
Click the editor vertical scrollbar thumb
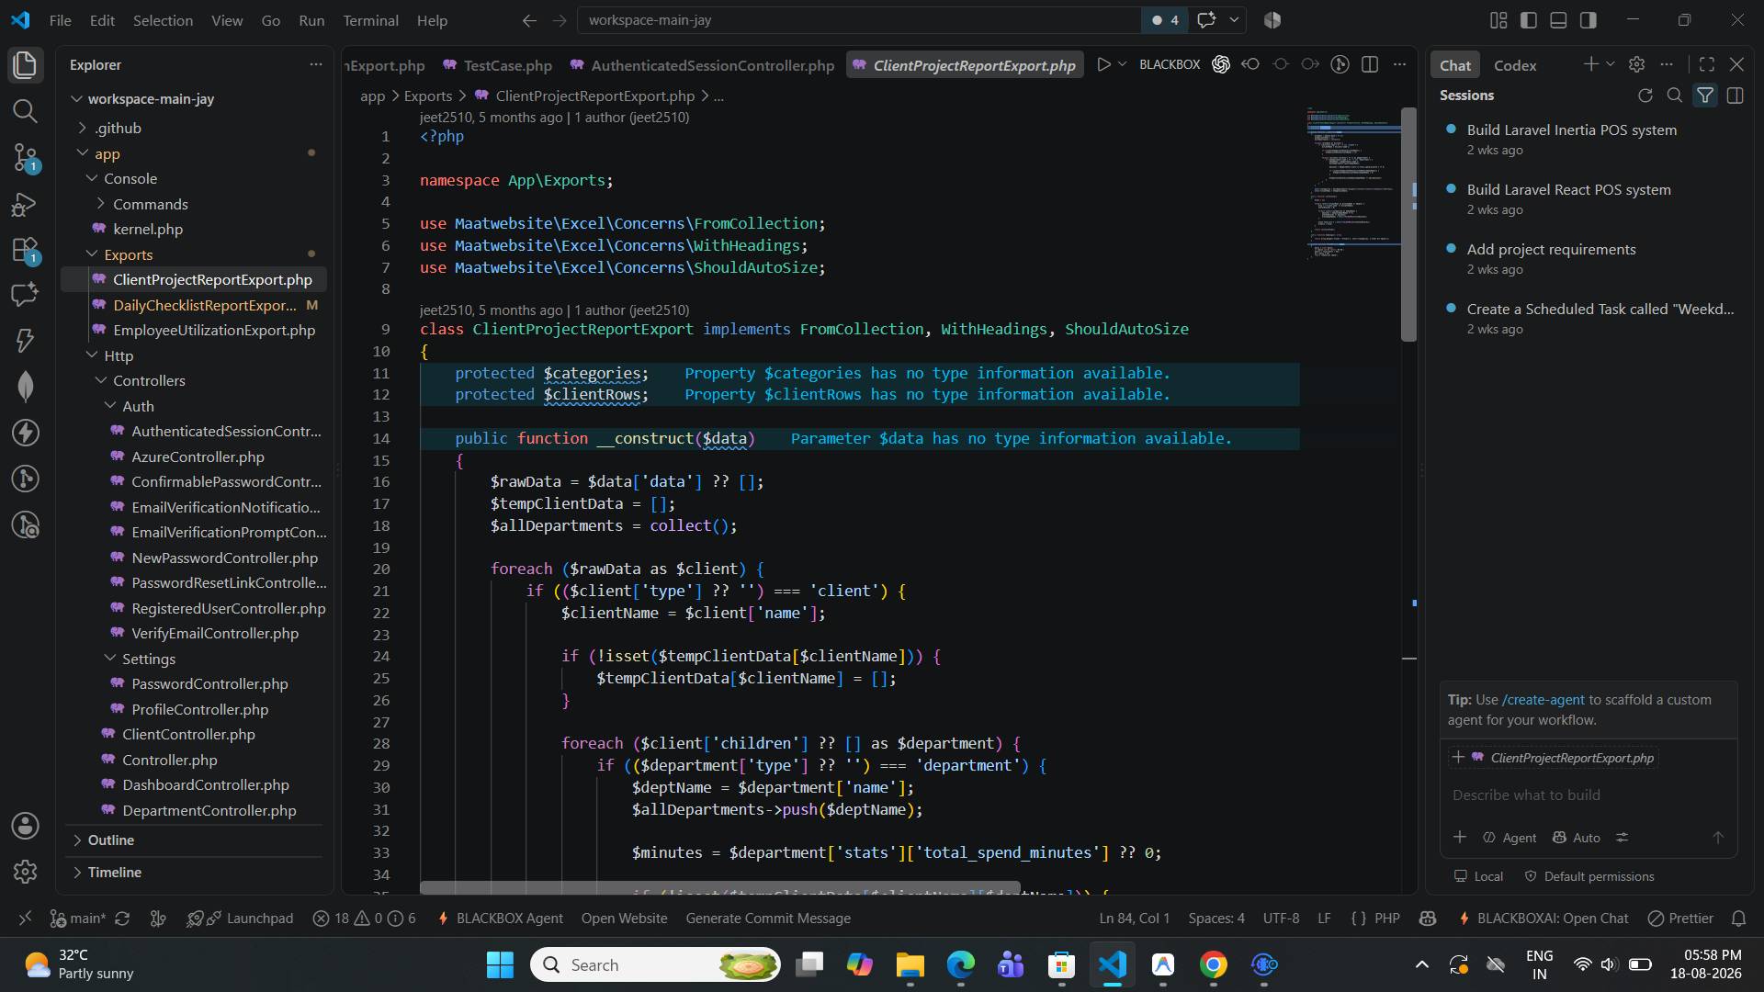tap(1408, 225)
